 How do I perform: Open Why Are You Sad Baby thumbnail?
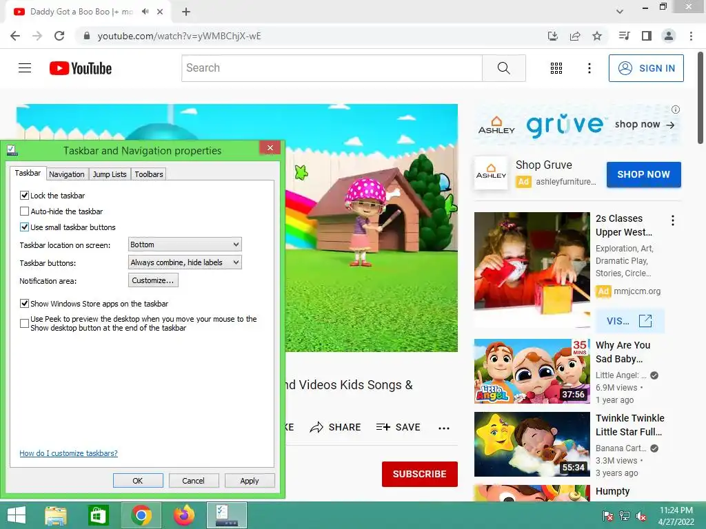point(532,371)
